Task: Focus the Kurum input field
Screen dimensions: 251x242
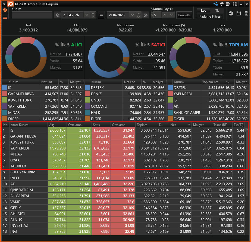Action: 32,15
